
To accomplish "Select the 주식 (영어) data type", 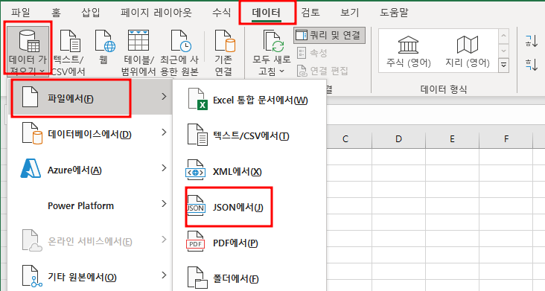I will [x=409, y=51].
